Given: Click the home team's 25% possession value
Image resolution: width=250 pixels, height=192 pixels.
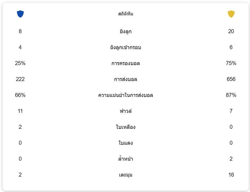Looking at the screenshot, I should (20, 63).
